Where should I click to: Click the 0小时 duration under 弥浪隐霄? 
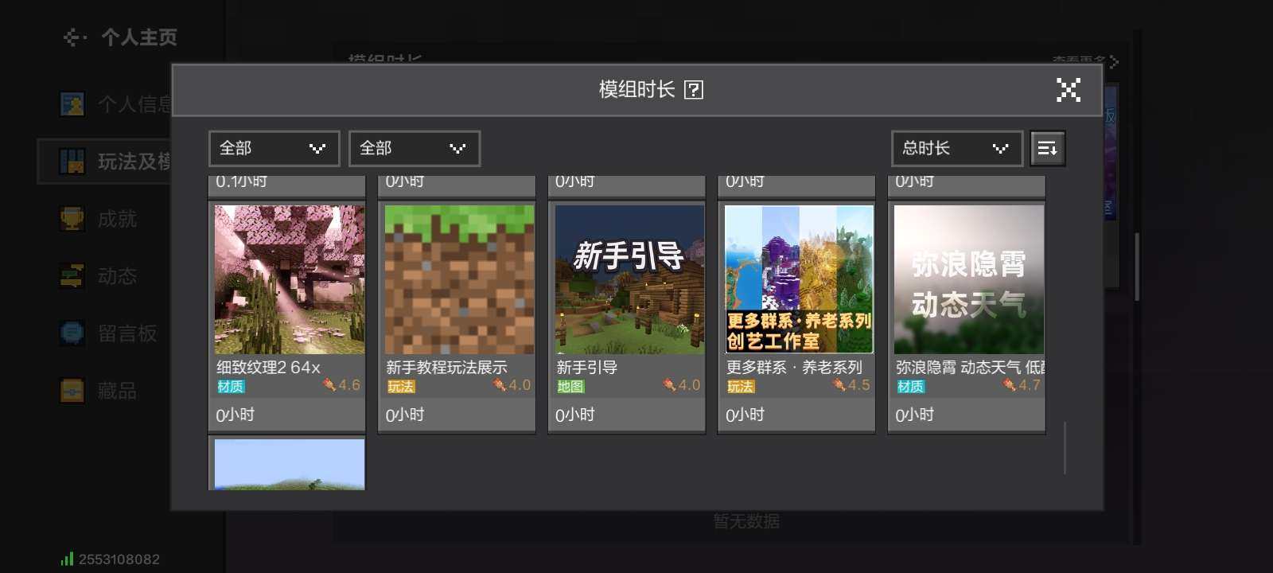coord(915,415)
